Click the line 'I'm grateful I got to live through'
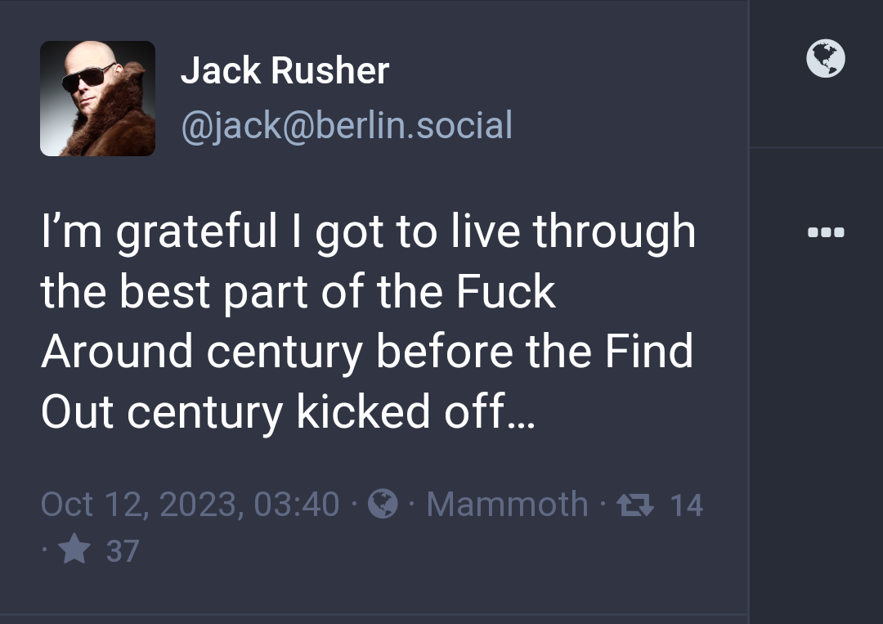The height and width of the screenshot is (624, 883). click(368, 232)
